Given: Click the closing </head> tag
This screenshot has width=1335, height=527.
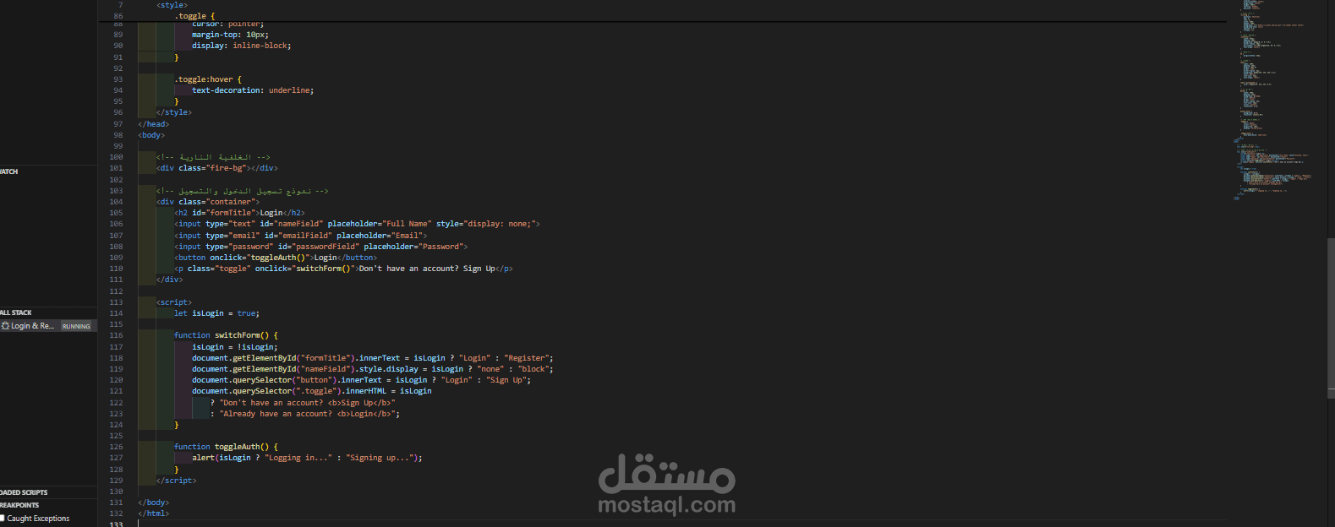Looking at the screenshot, I should 154,124.
